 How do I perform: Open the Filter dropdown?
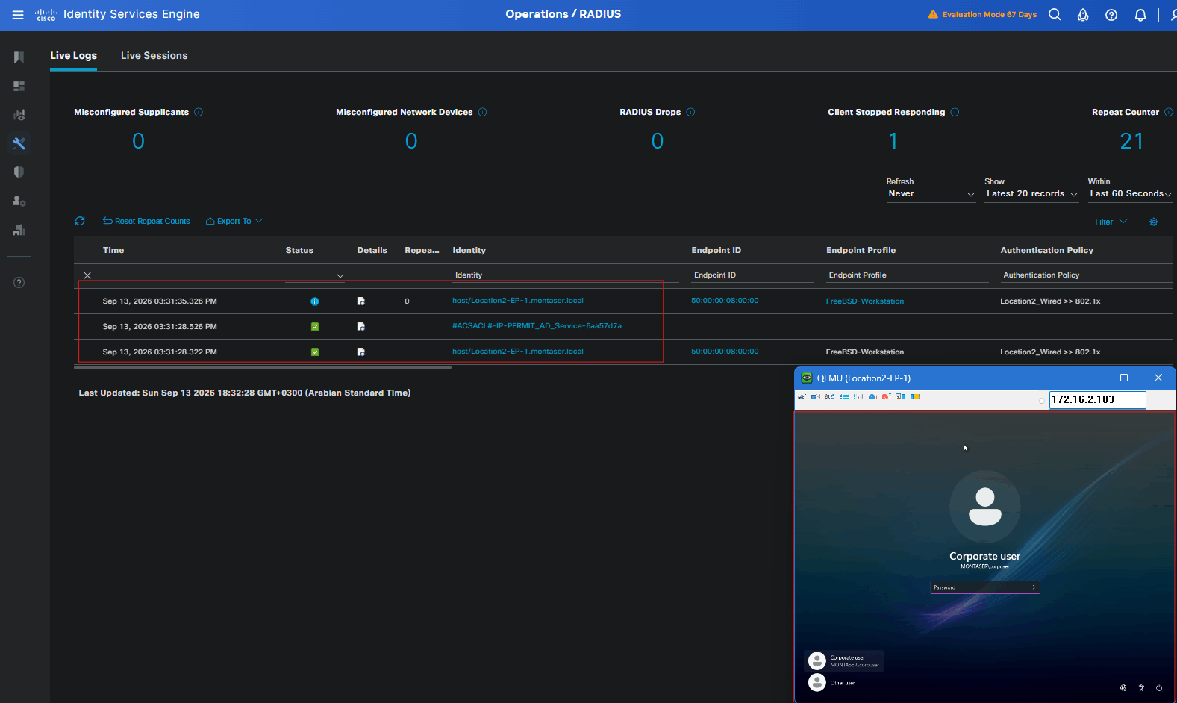click(x=1111, y=222)
